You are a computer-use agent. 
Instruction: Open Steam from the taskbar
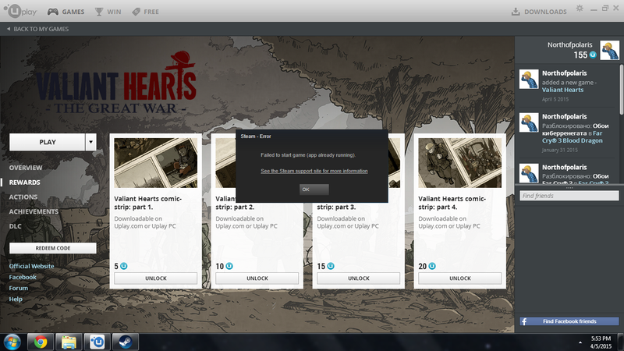pyautogui.click(x=126, y=342)
